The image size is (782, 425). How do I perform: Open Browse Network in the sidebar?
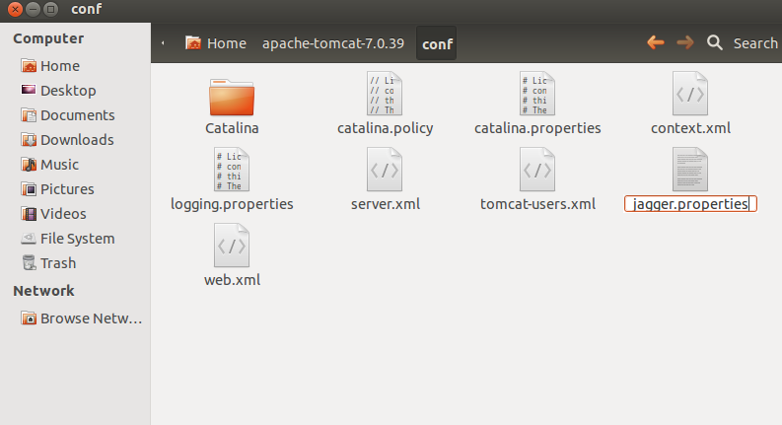click(x=81, y=319)
